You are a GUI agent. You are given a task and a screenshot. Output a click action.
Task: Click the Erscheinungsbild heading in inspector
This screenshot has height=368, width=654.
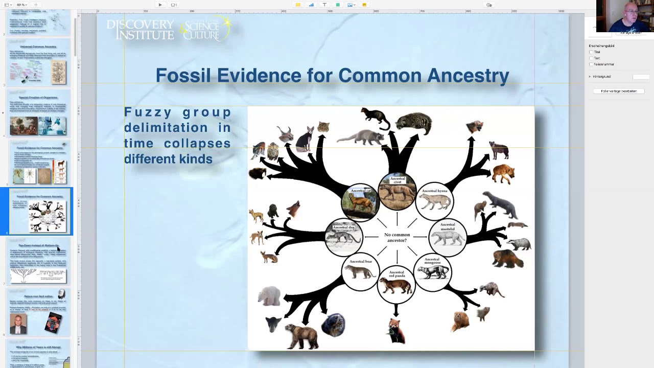point(601,46)
